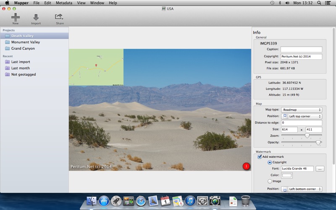The height and width of the screenshot is (210, 336).
Task: Open iTunes in the Dock
Action: point(190,201)
